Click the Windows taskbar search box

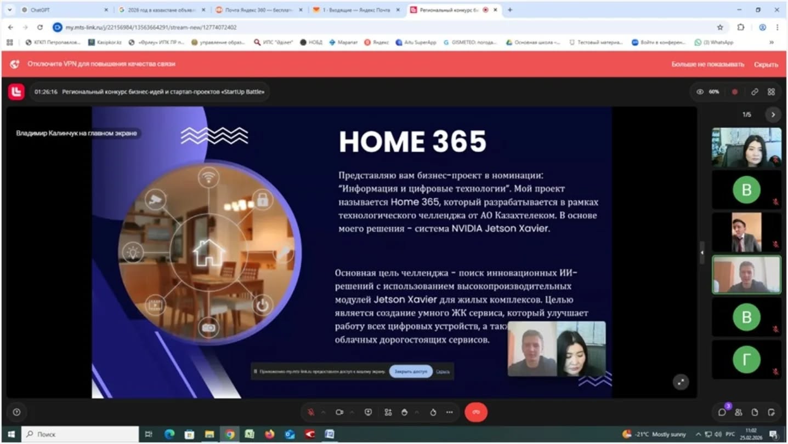point(80,434)
